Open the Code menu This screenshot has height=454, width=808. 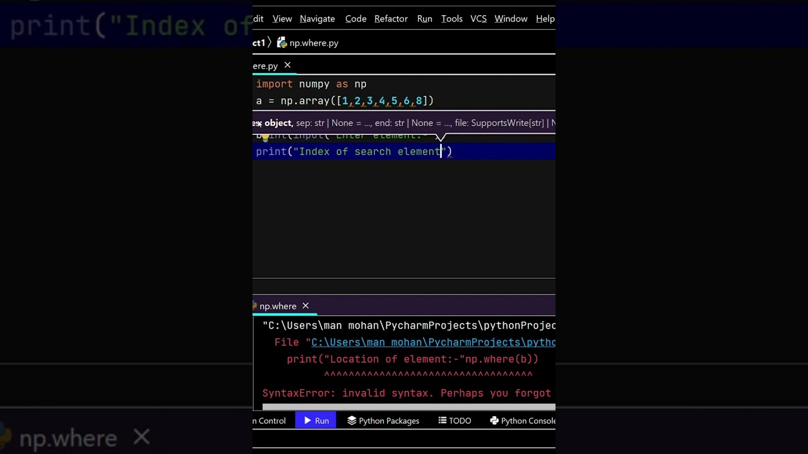pos(356,19)
